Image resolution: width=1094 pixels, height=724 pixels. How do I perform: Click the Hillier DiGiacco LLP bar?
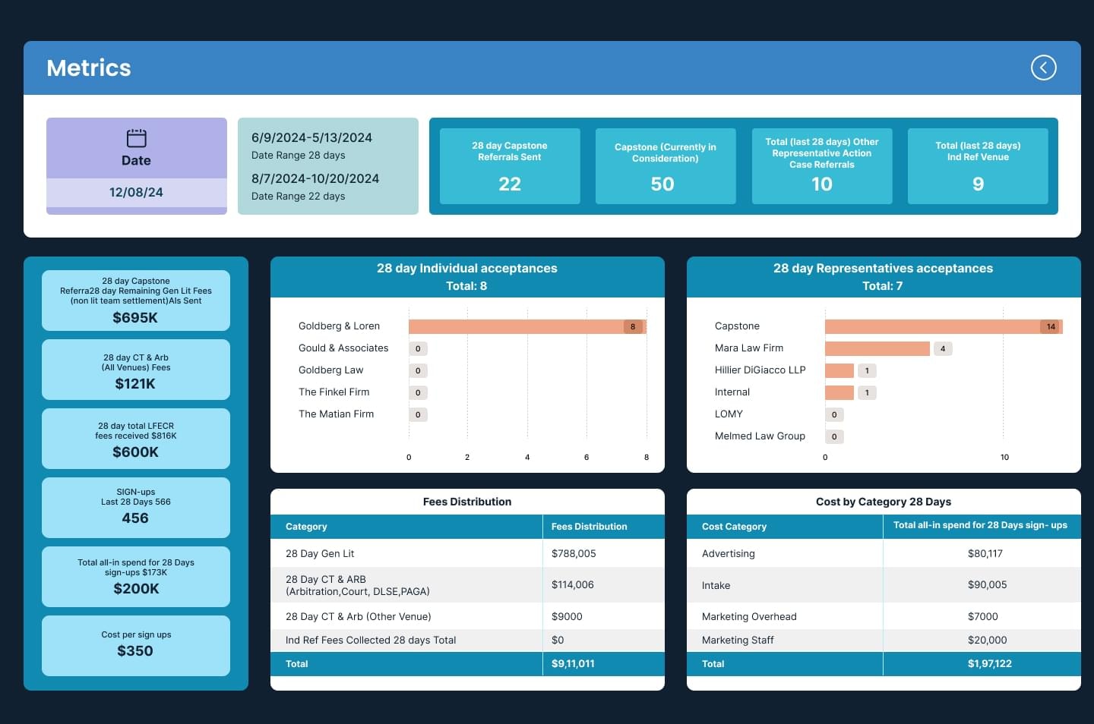click(839, 370)
